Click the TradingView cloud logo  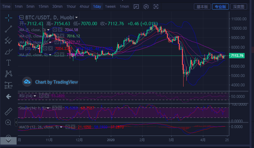pyautogui.click(x=27, y=82)
